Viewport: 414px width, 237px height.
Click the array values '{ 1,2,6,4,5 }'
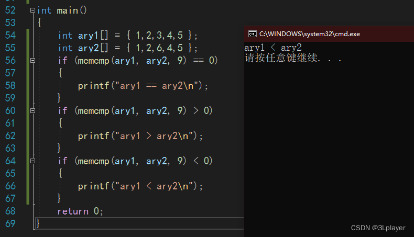point(159,48)
